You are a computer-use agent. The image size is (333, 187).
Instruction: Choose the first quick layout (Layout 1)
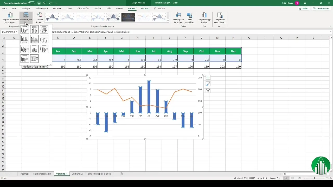click(x=25, y=30)
